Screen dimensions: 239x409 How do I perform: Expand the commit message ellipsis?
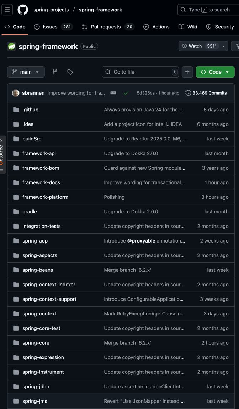click(113, 93)
